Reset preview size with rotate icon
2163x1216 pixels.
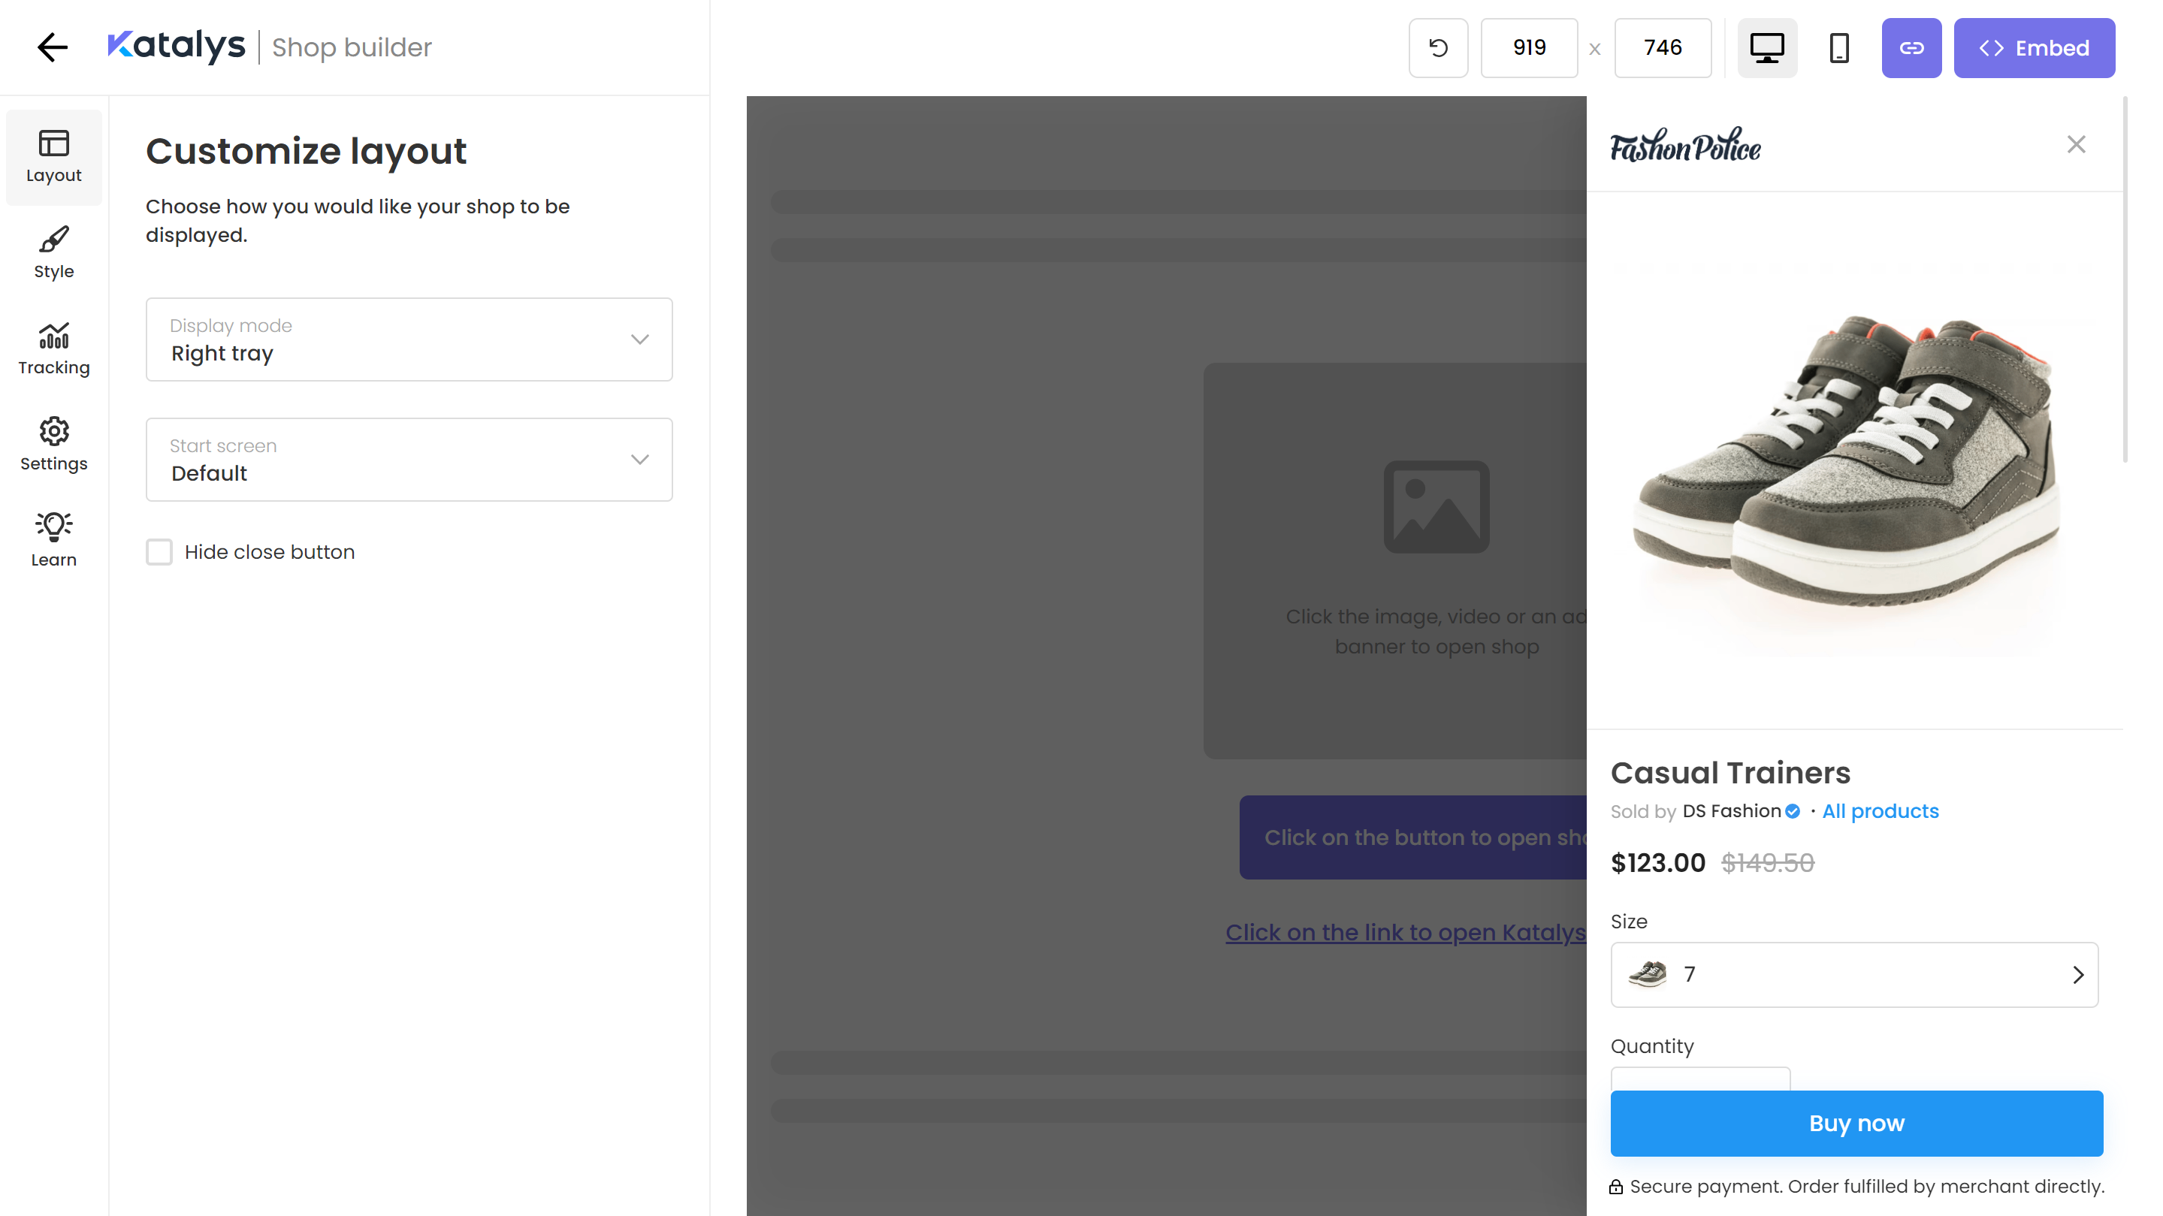1437,48
